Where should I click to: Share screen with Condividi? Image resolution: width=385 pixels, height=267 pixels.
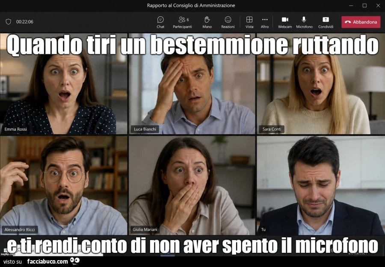[x=326, y=22]
